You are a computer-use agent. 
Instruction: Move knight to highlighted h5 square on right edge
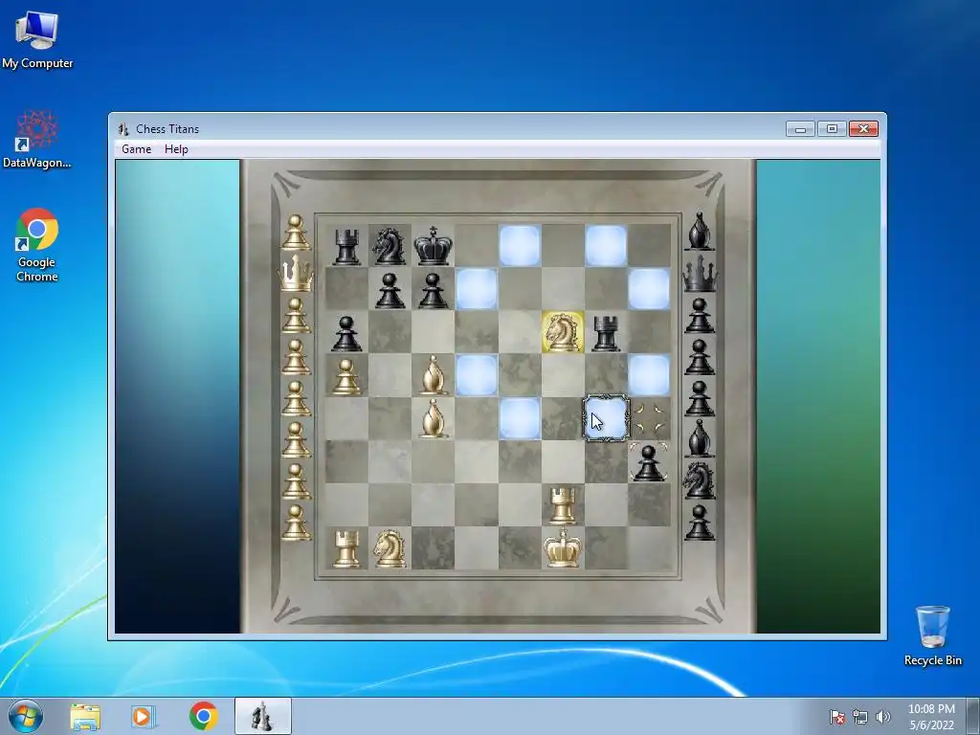pos(649,375)
